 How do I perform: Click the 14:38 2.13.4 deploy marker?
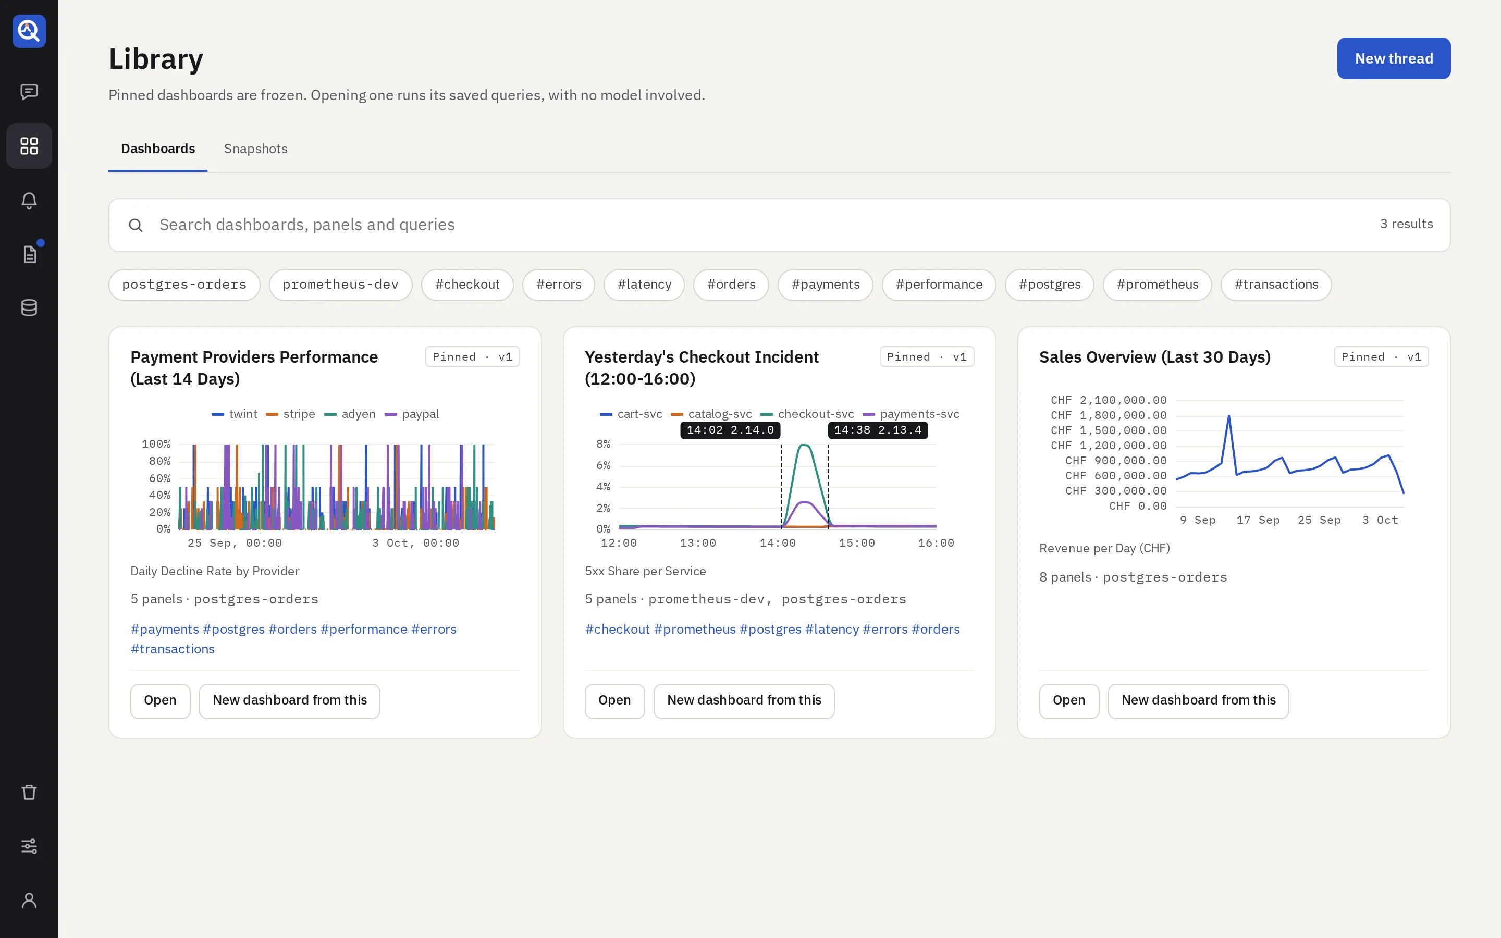(878, 430)
